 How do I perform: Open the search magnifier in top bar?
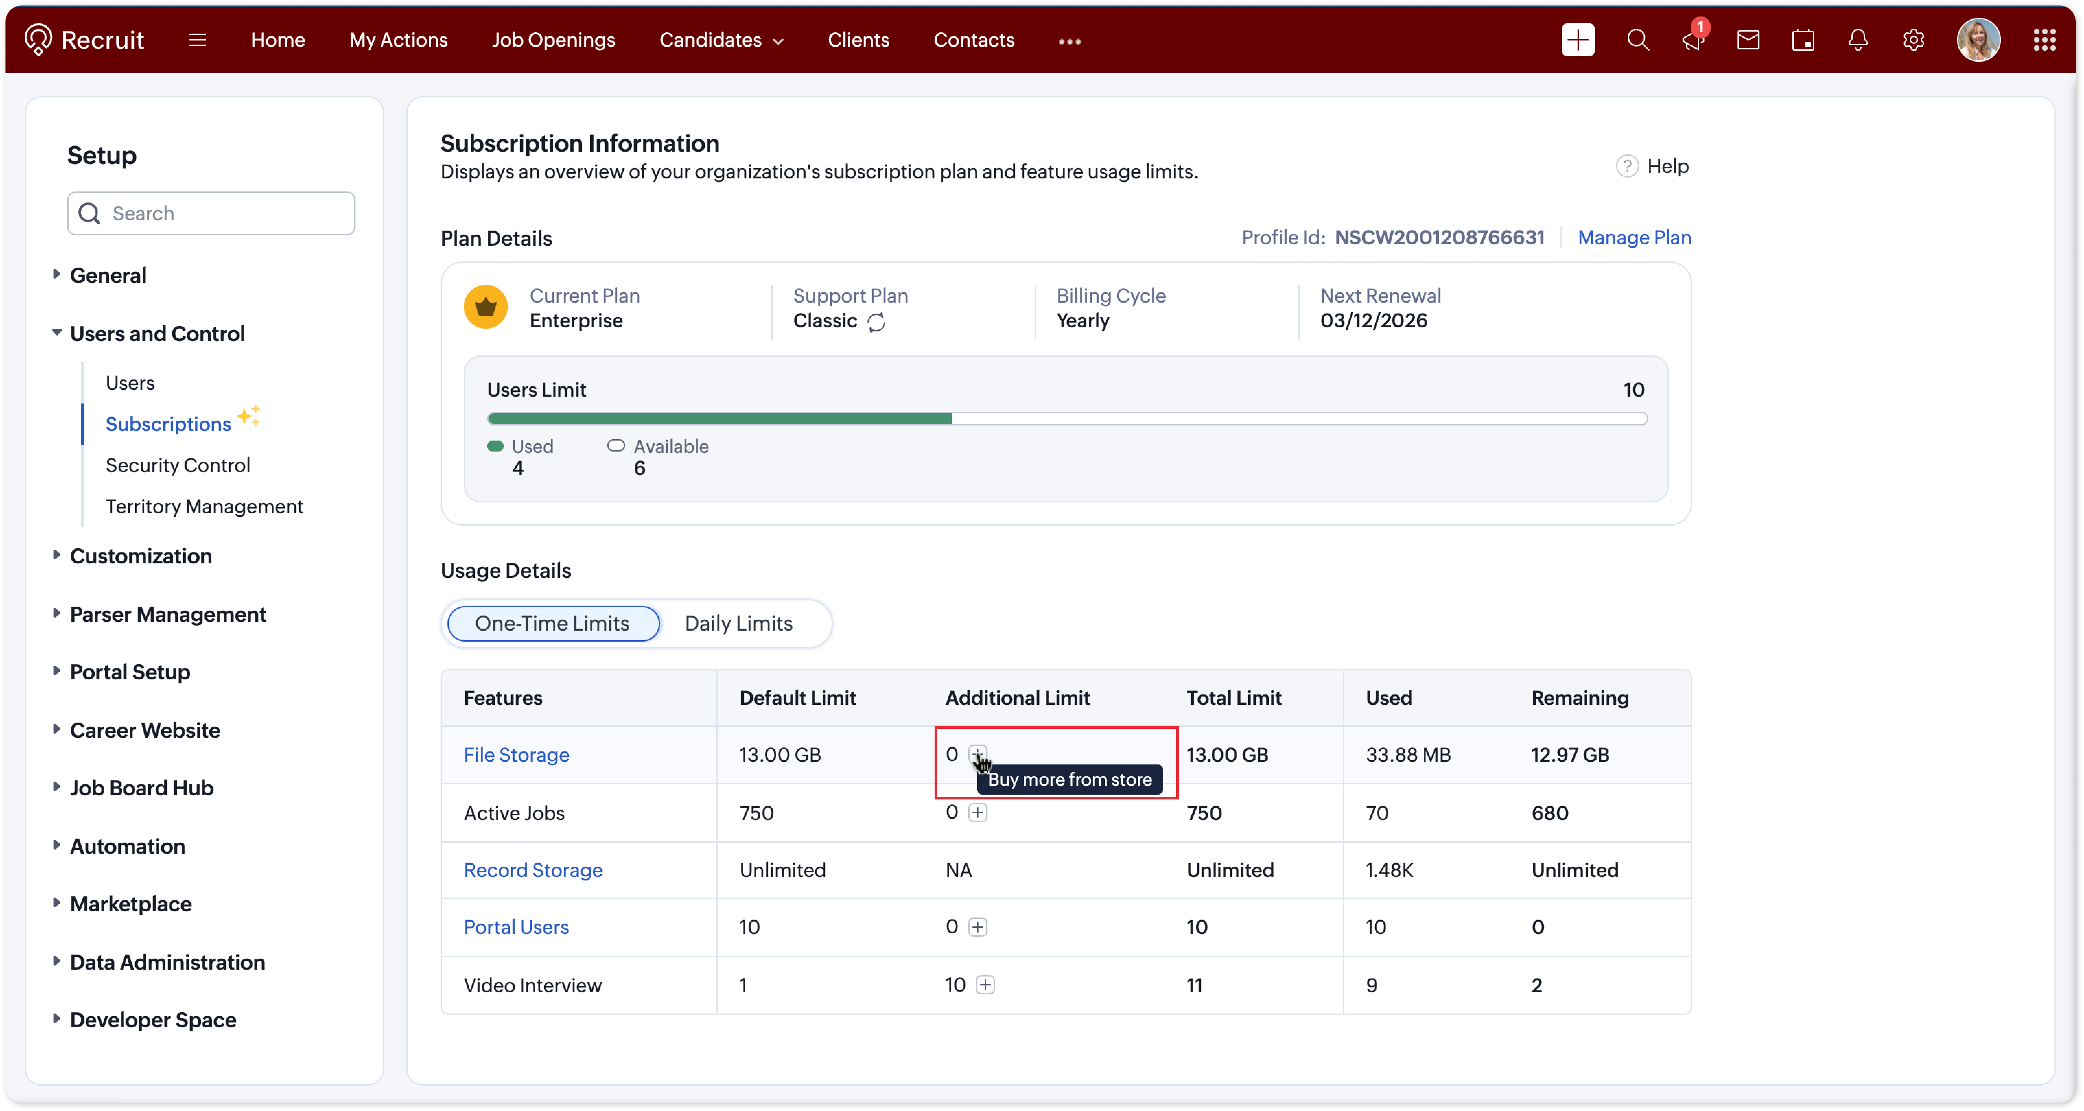click(1637, 40)
